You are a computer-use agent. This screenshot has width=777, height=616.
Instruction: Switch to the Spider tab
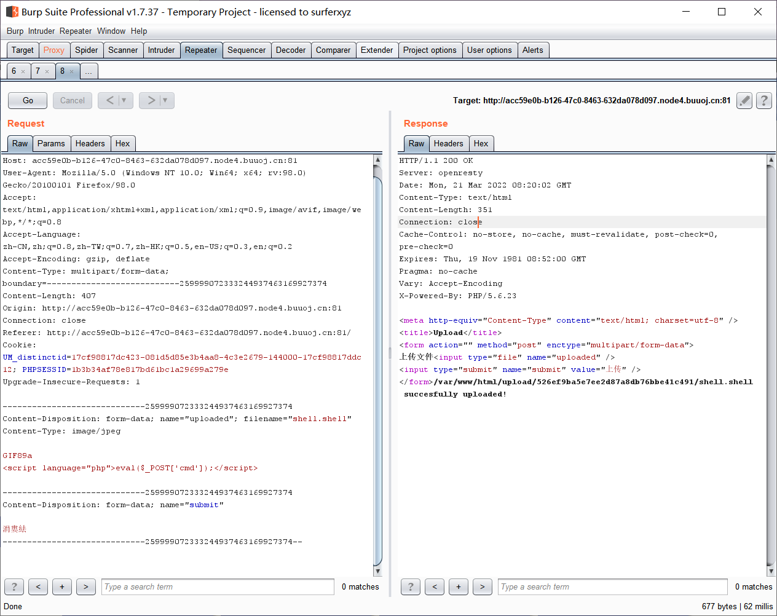click(x=87, y=50)
